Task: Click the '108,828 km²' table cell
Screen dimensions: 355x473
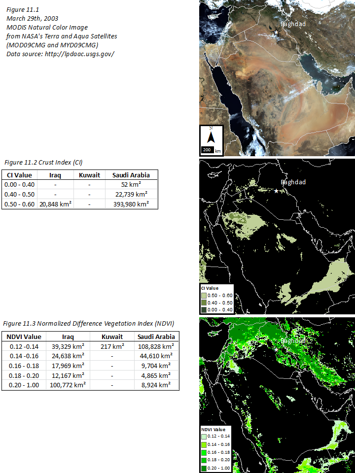Action: [x=156, y=346]
